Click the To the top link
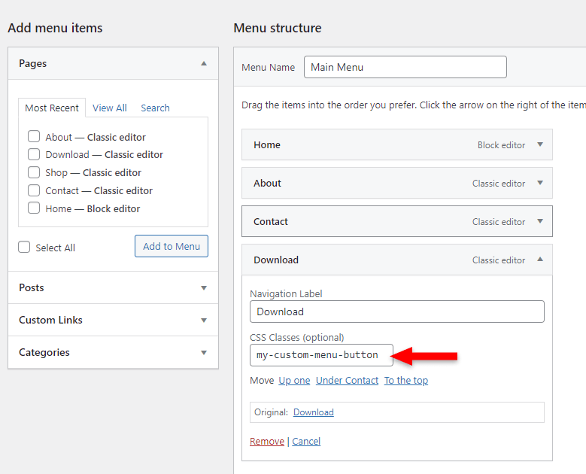 click(x=406, y=380)
